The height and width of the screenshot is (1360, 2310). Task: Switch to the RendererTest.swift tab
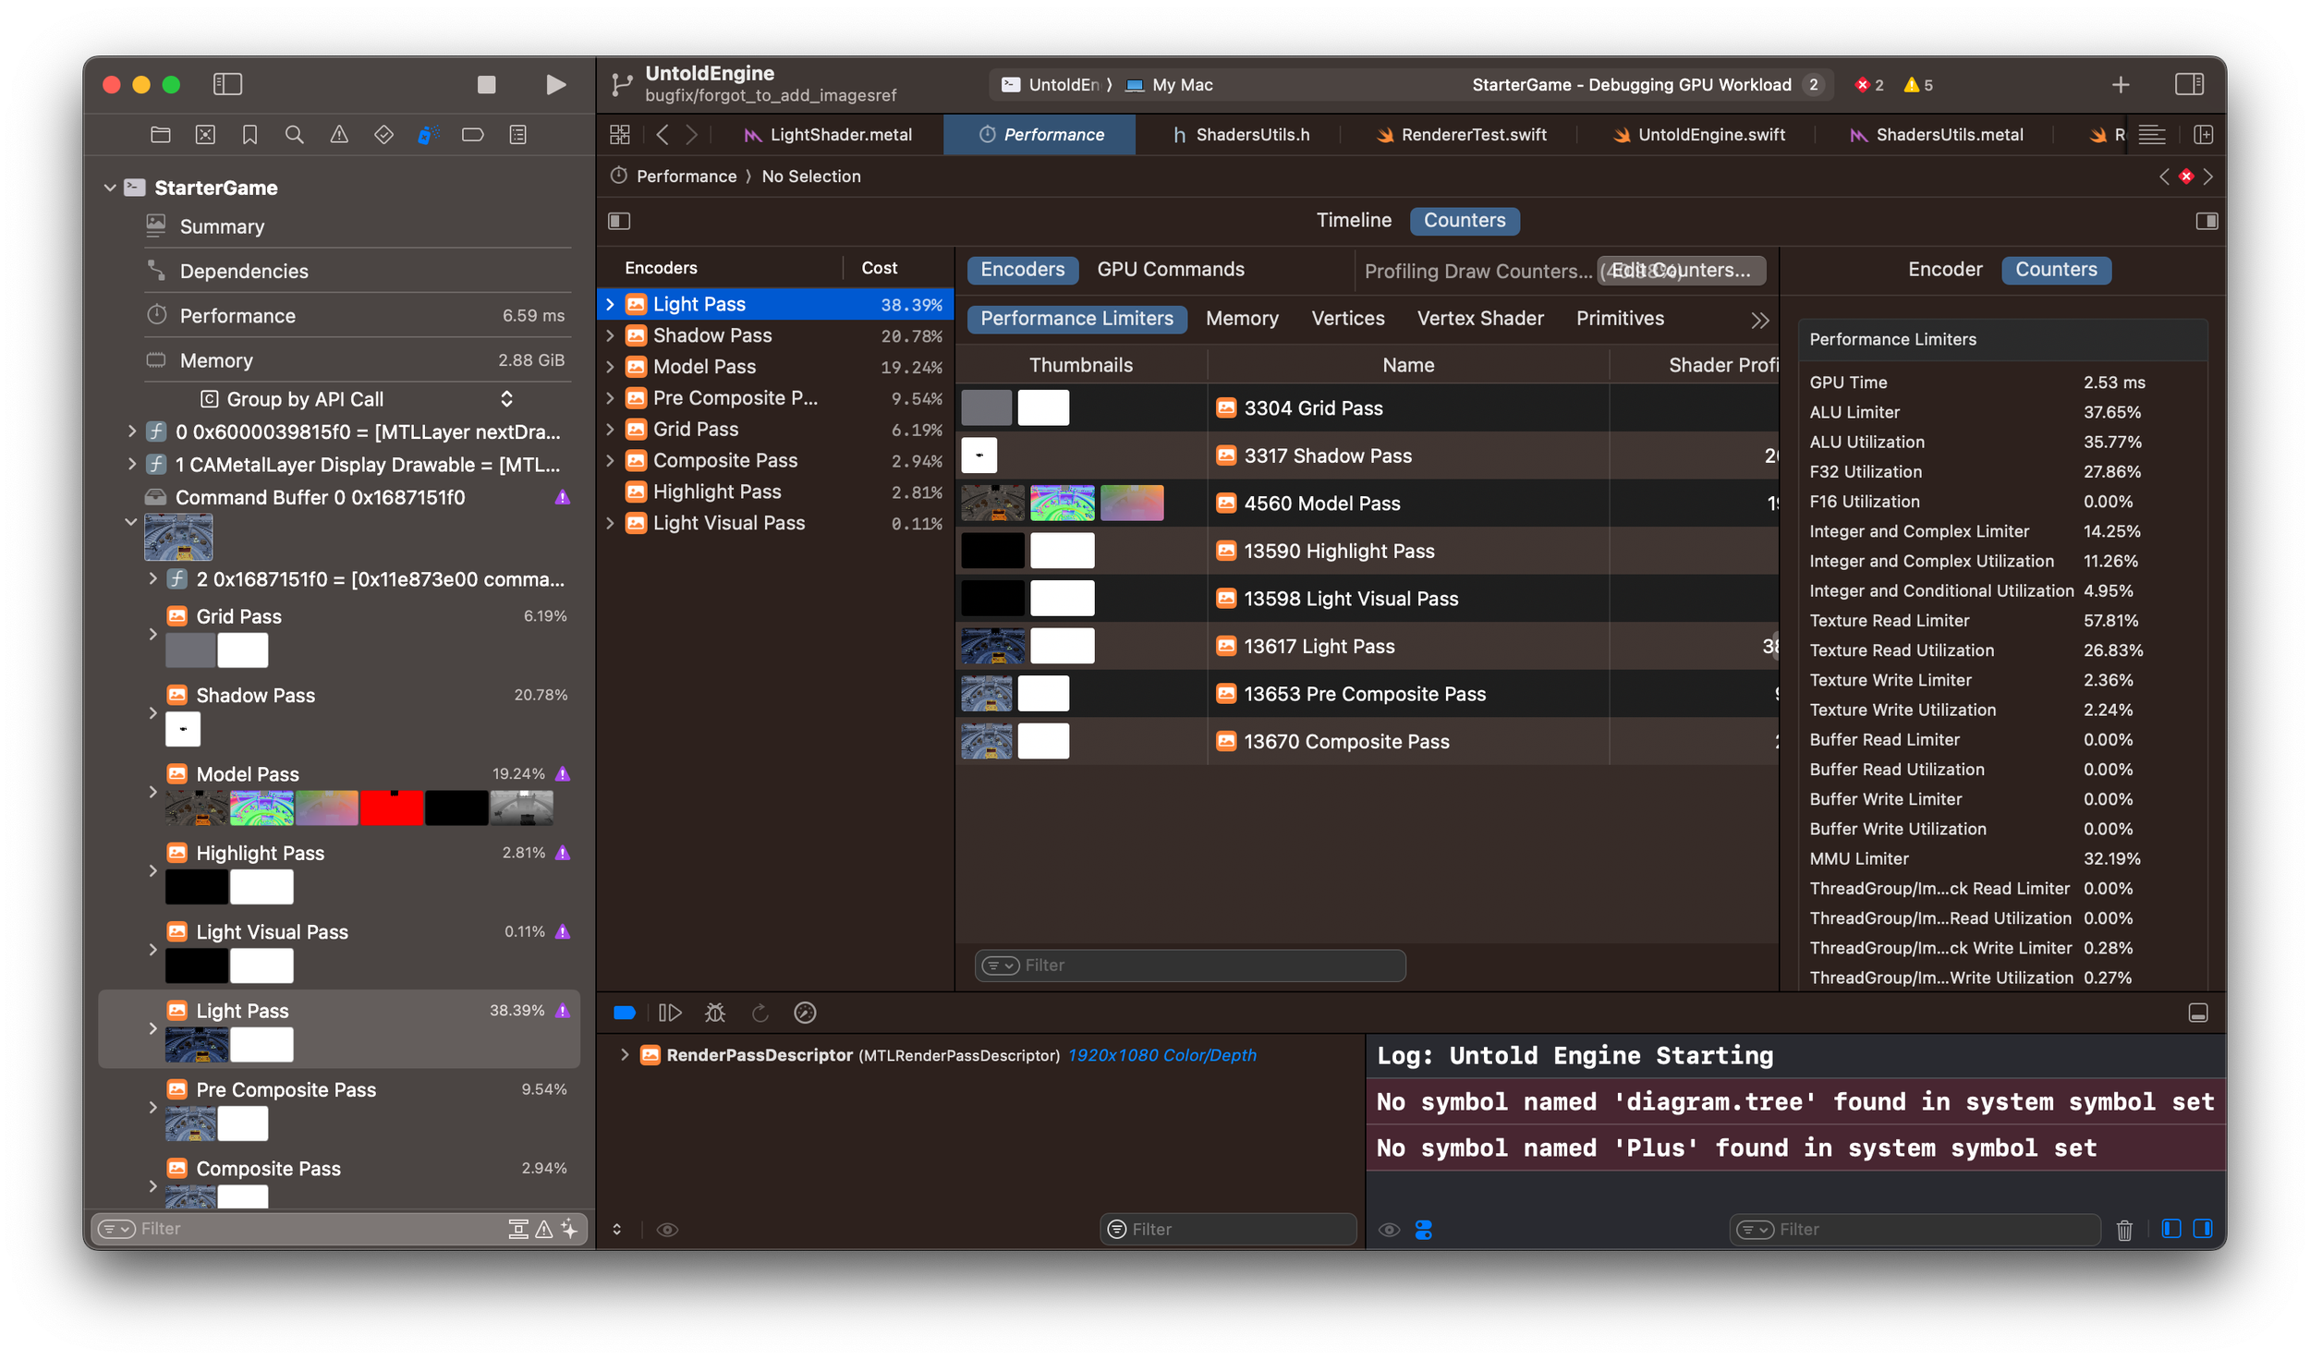[1461, 135]
